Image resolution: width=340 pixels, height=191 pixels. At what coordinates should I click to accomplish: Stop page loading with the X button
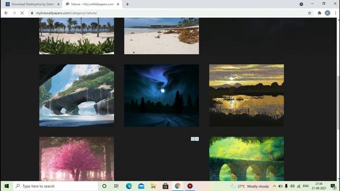(x=22, y=13)
